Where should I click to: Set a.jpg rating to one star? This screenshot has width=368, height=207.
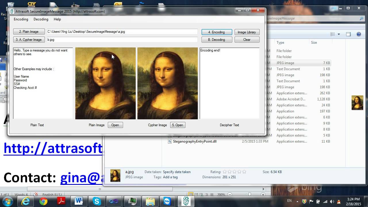pyautogui.click(x=225, y=172)
